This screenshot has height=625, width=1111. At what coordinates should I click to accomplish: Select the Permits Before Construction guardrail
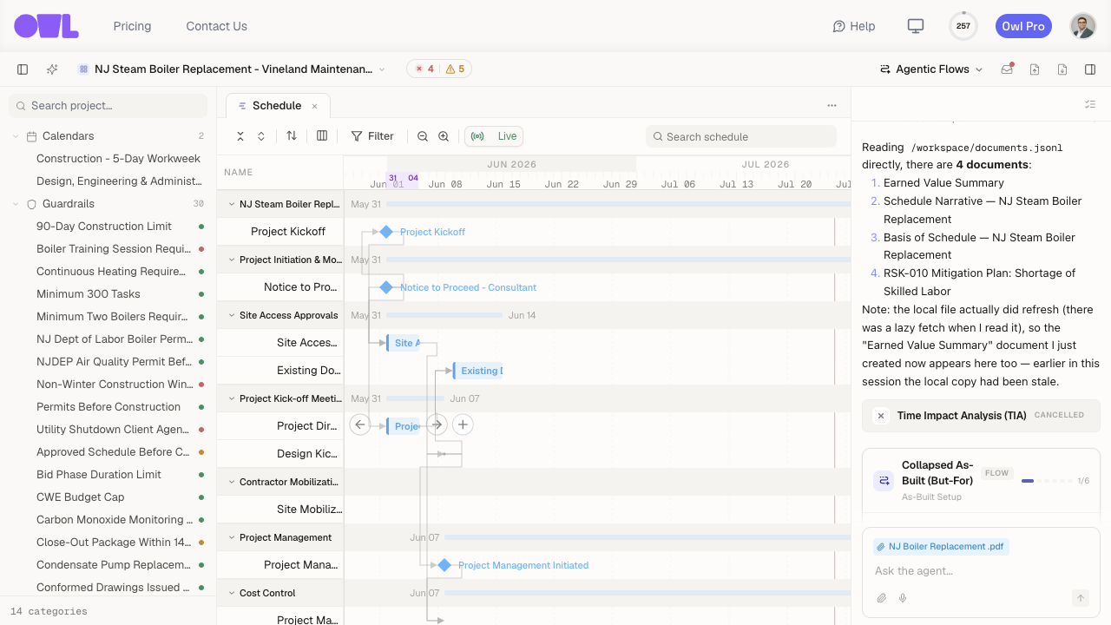tap(108, 407)
